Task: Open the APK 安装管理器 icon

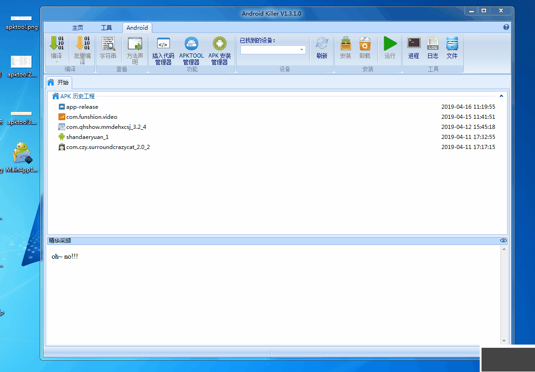Action: point(220,44)
